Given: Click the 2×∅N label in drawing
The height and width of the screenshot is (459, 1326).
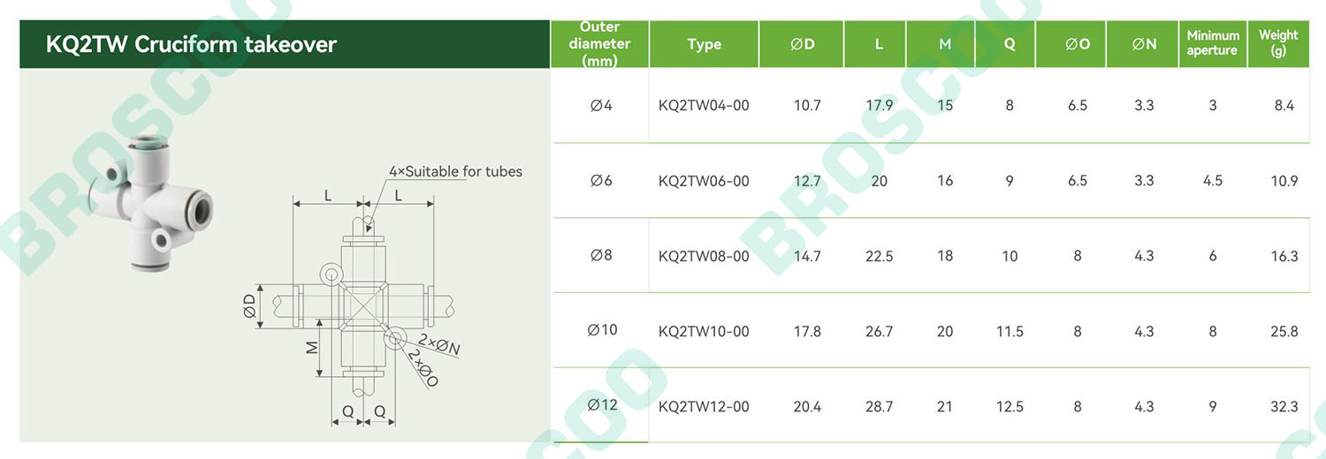Looking at the screenshot, I should click(439, 345).
